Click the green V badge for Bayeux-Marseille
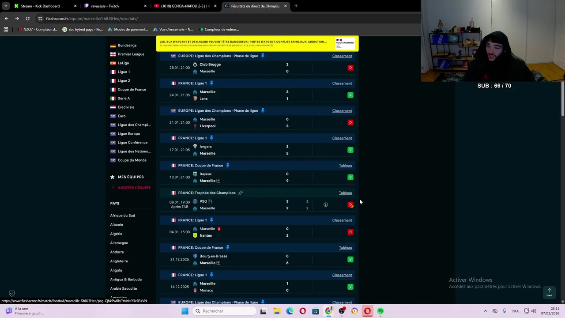Image resolution: width=565 pixels, height=318 pixels. coord(350,177)
